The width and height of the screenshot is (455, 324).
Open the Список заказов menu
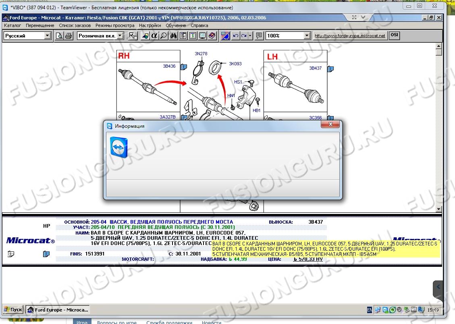[x=75, y=25]
